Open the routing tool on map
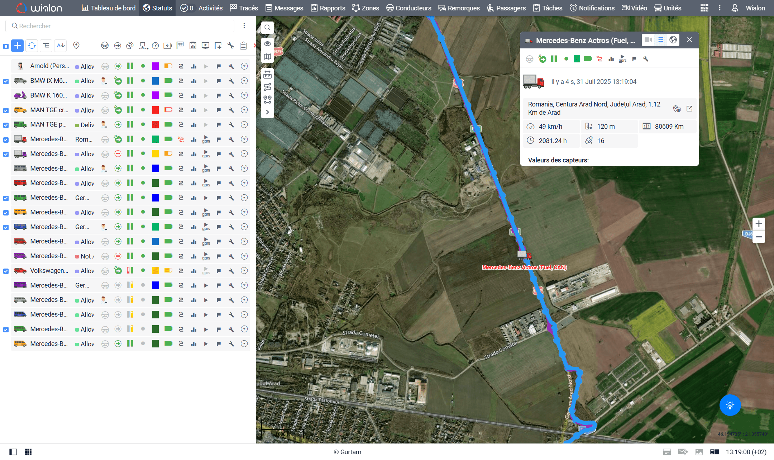The image size is (774, 460). click(267, 87)
